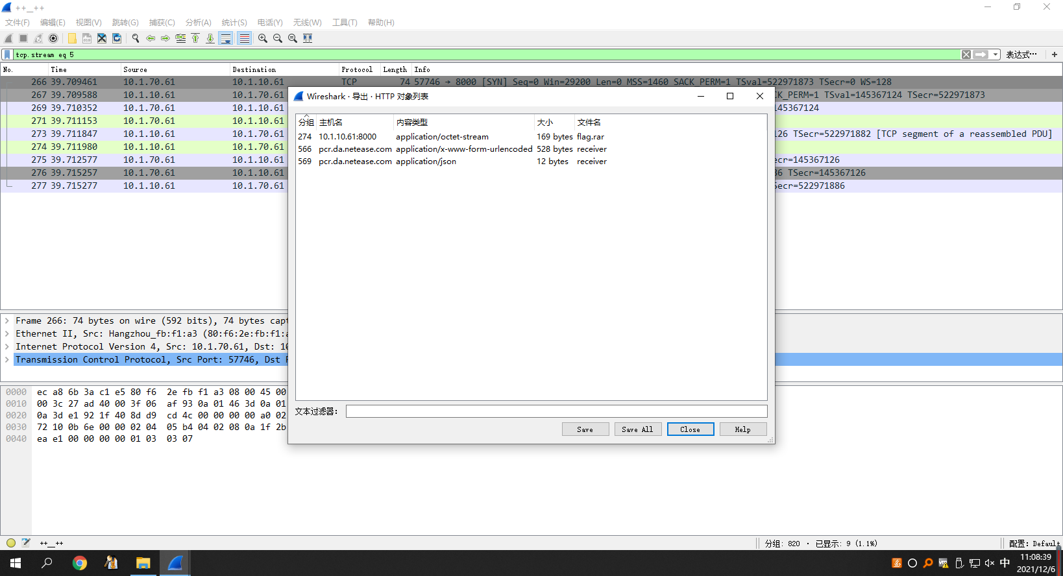
Task: Click Save in HTTP object list dialog
Action: [x=585, y=429]
